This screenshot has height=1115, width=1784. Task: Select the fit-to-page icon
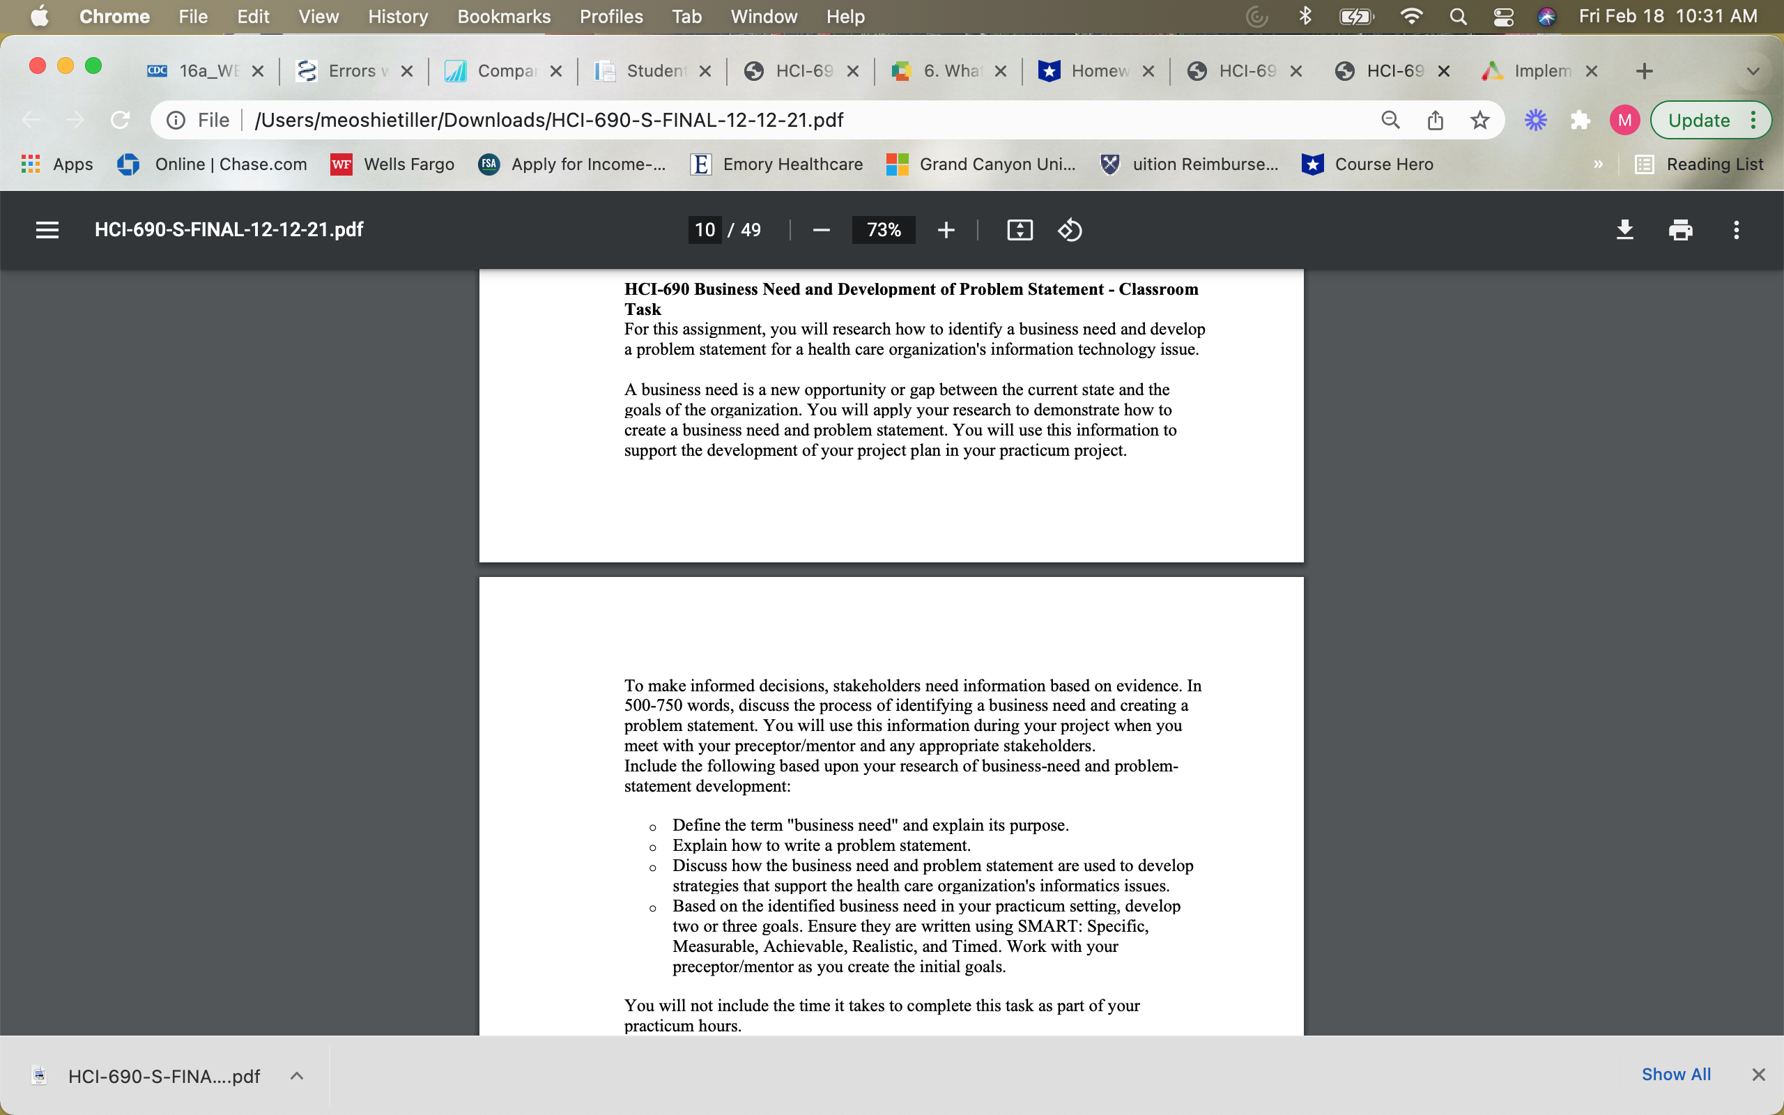(1019, 230)
